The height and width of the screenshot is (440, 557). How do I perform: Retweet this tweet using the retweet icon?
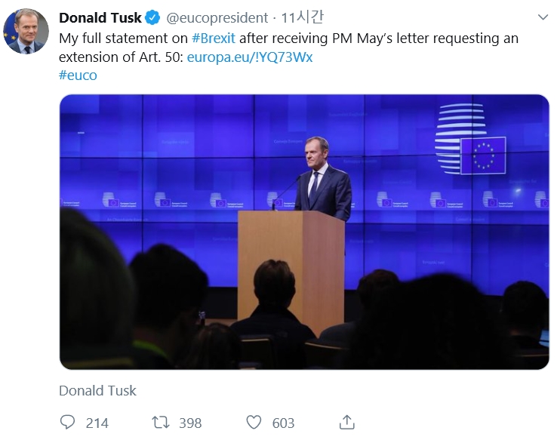pos(161,422)
